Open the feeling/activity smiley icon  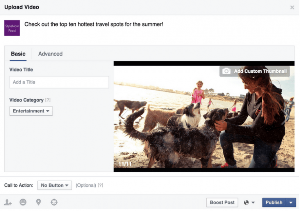[x=23, y=202]
